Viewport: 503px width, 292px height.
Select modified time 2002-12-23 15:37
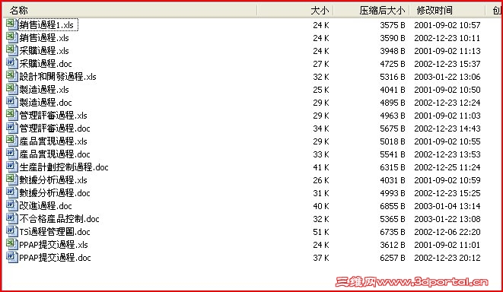pos(447,64)
